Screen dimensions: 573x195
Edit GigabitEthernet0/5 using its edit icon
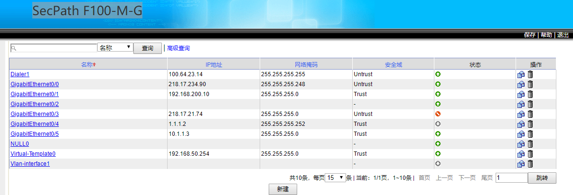point(521,134)
